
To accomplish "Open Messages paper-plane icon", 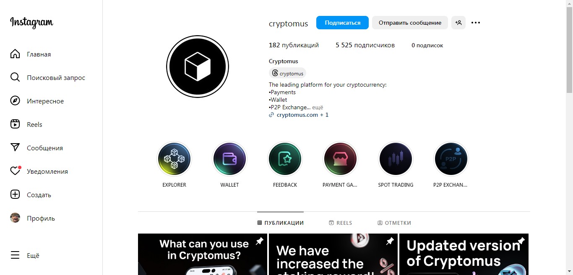I will (15, 148).
